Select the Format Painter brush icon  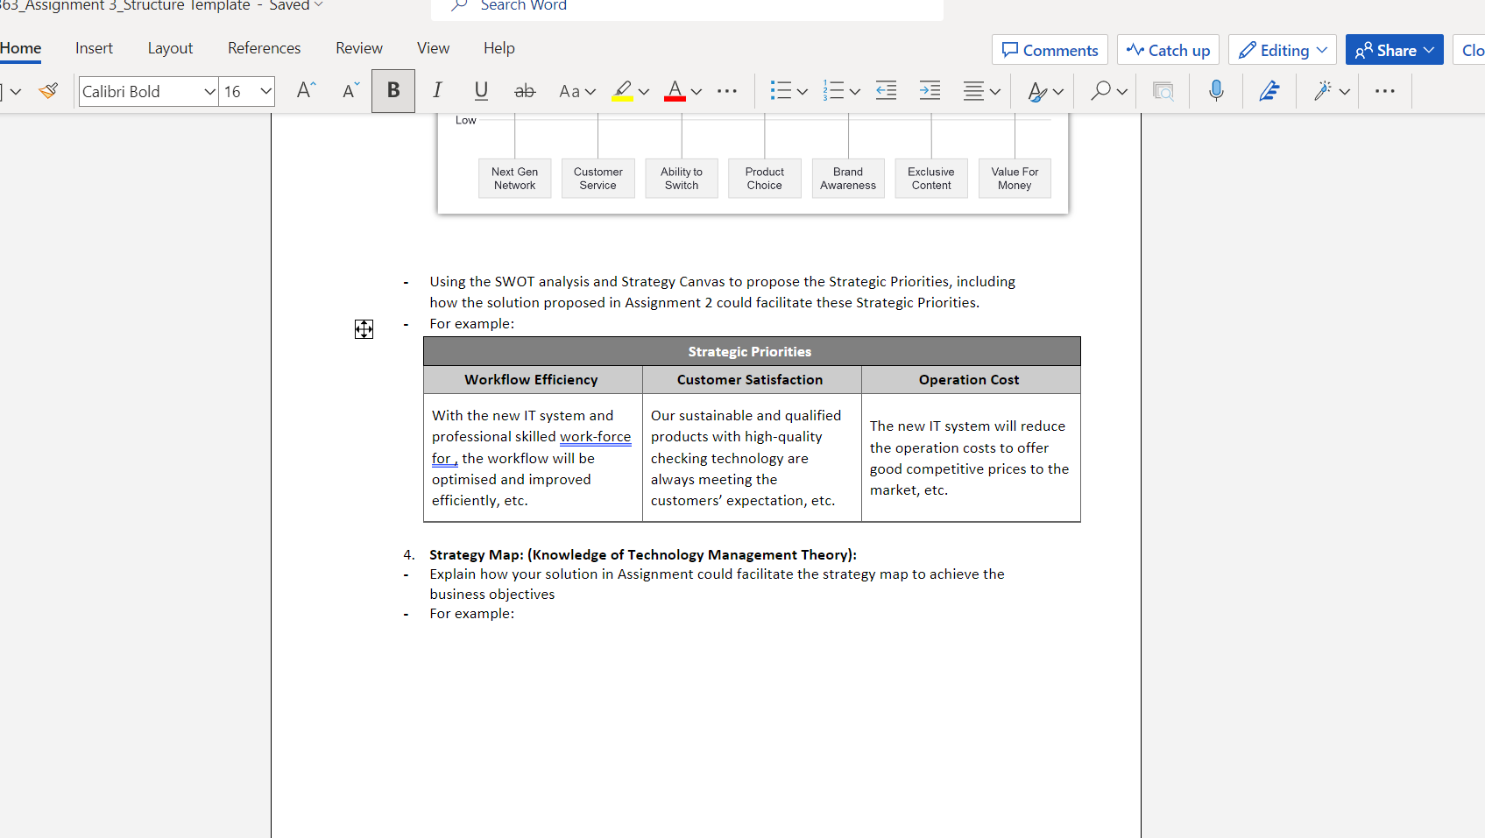[x=48, y=90]
